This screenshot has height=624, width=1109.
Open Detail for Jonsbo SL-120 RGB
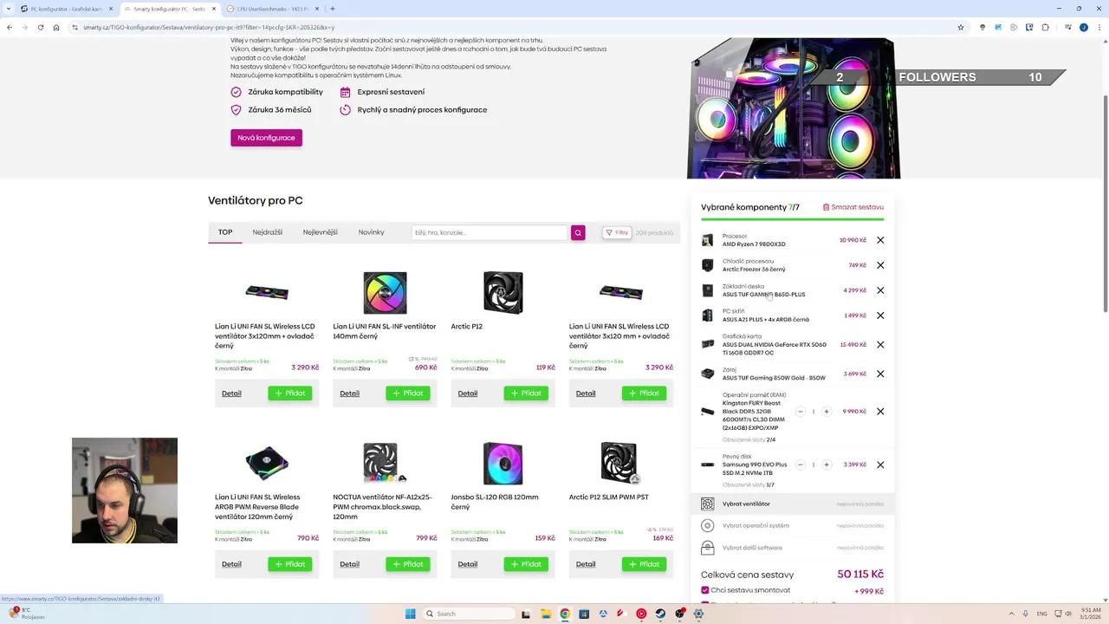click(468, 564)
